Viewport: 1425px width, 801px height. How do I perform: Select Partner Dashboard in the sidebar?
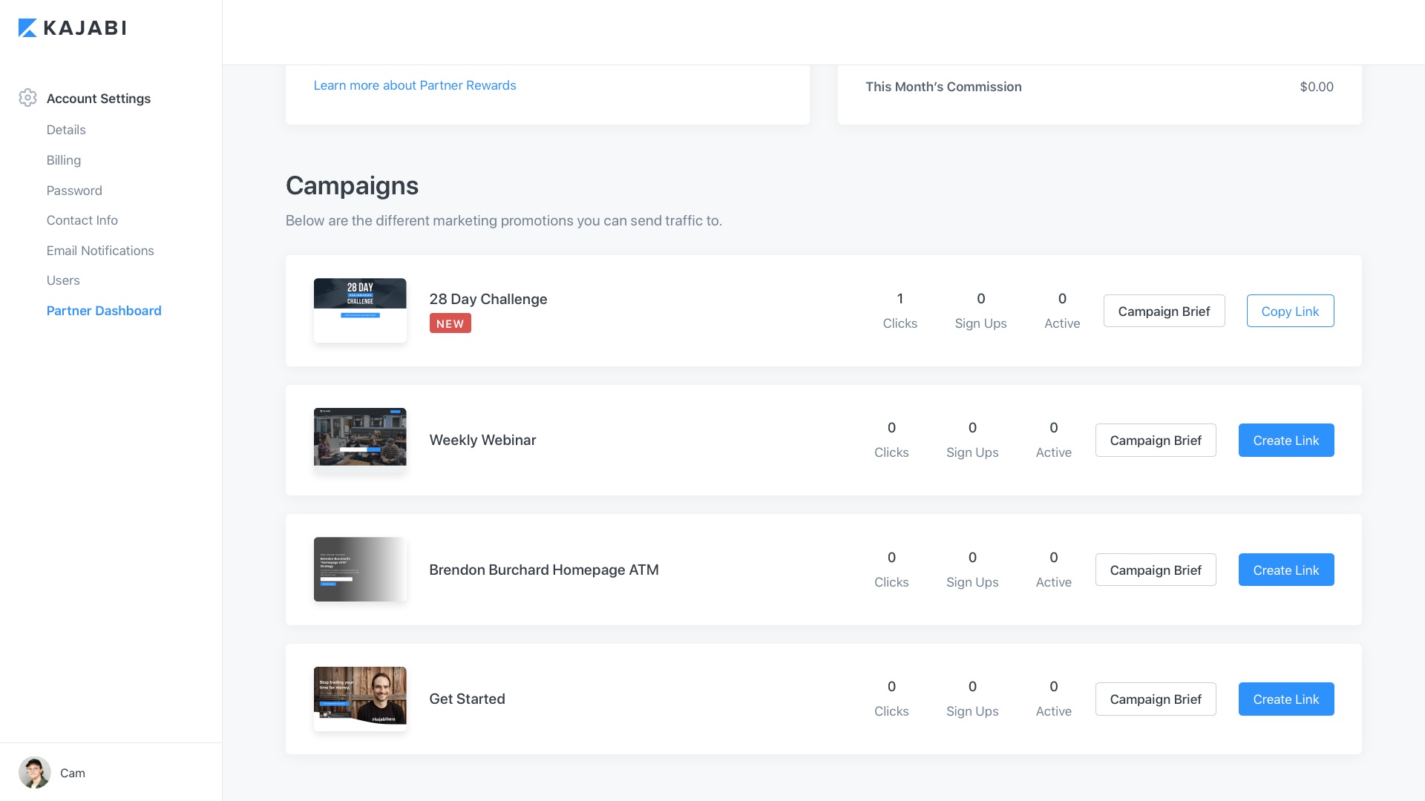point(104,311)
